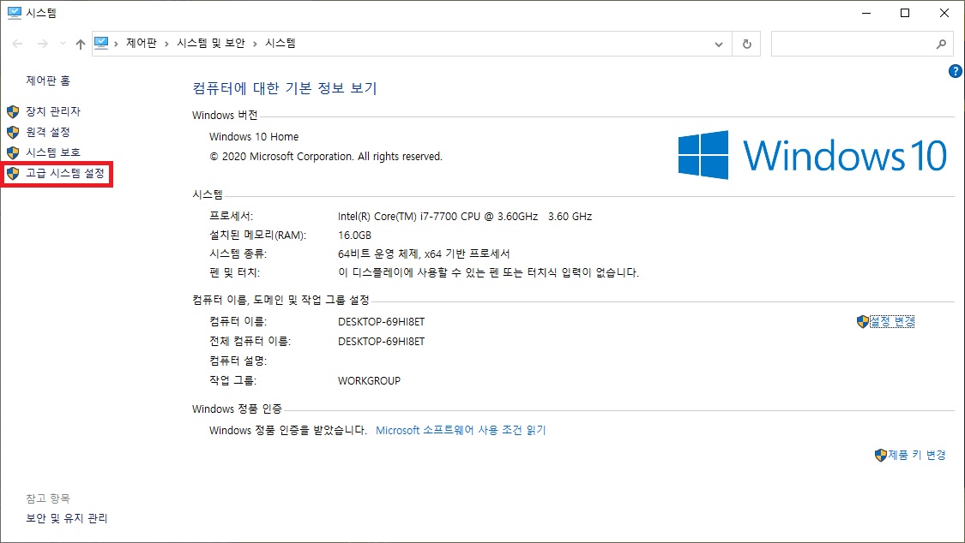Click the 설정 변경 link
Image resolution: width=965 pixels, height=543 pixels.
pyautogui.click(x=892, y=321)
